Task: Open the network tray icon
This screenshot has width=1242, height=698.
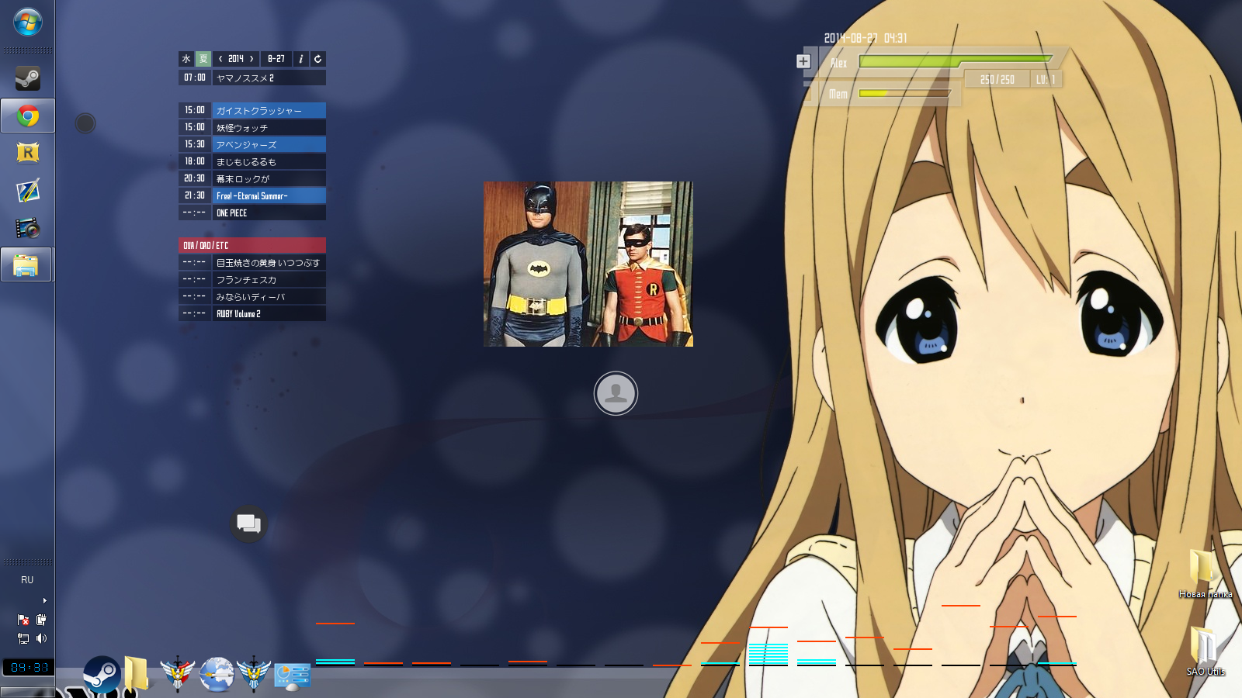Action: coord(23,638)
